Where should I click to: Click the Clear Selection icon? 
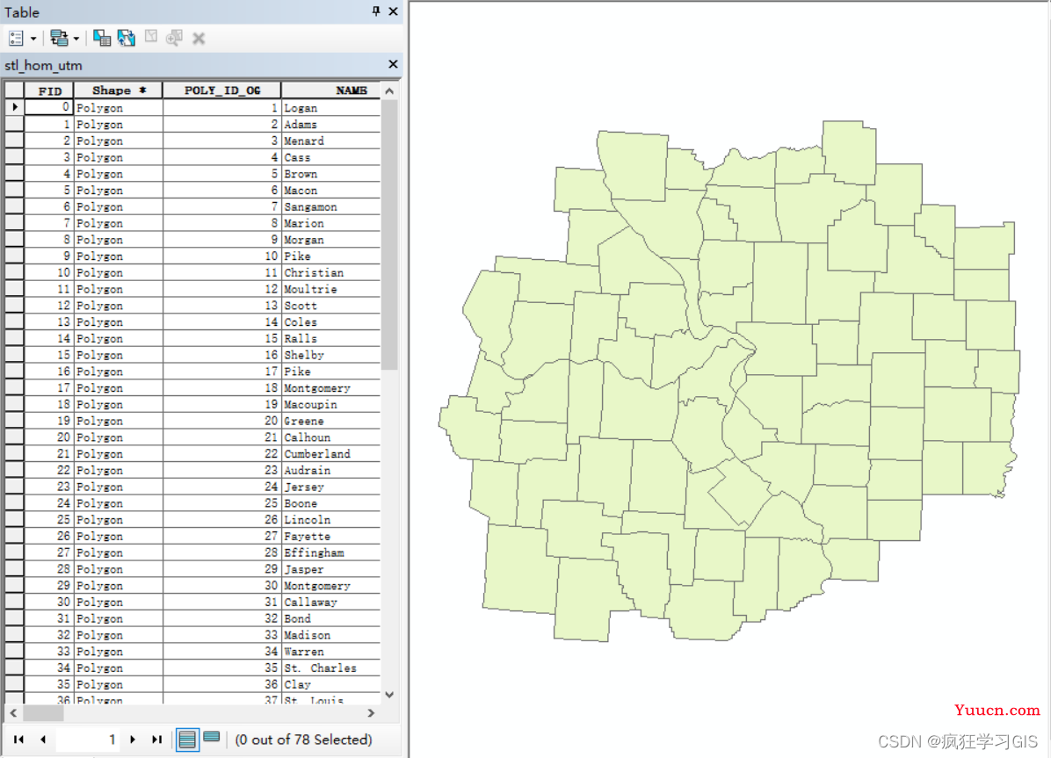coord(151,37)
